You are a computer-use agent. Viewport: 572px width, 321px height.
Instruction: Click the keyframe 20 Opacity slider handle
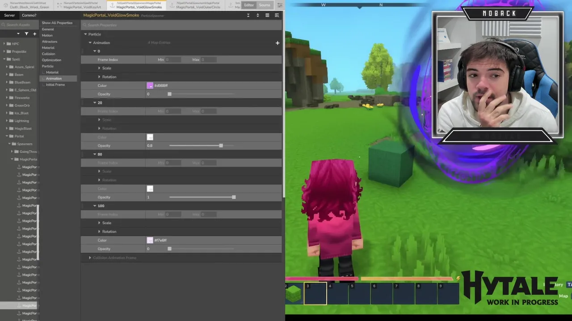221,146
